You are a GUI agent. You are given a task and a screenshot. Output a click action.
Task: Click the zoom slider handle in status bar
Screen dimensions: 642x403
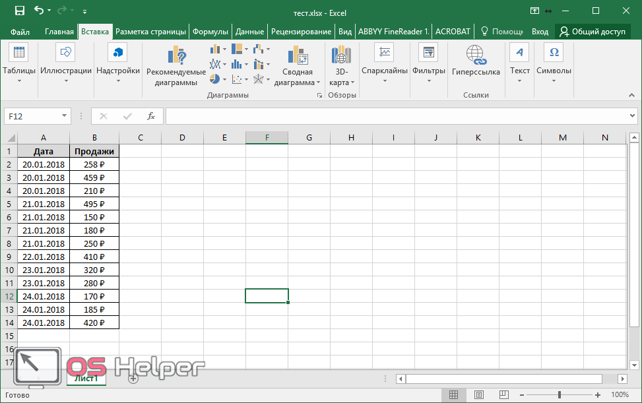[x=559, y=394]
